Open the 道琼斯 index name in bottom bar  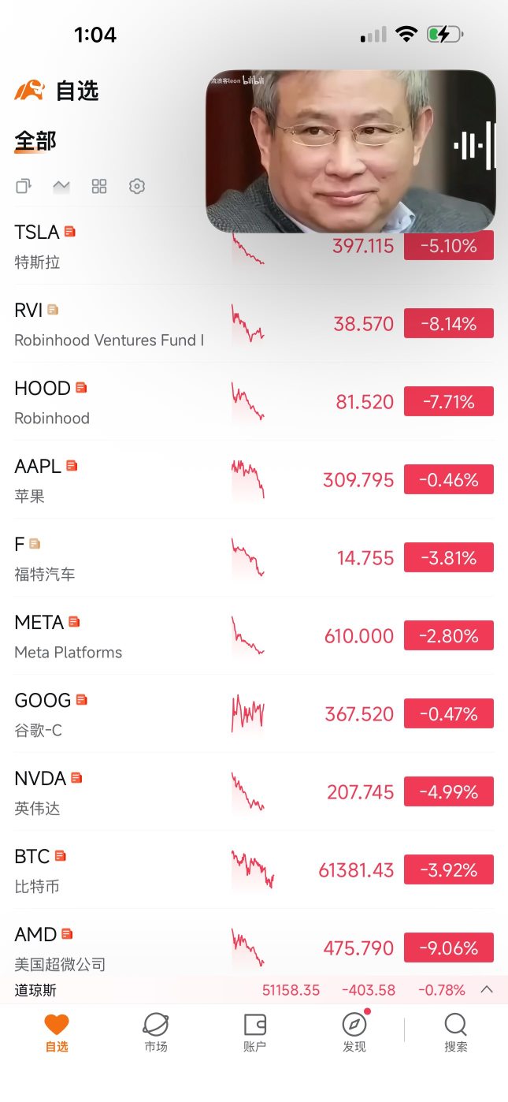[35, 990]
